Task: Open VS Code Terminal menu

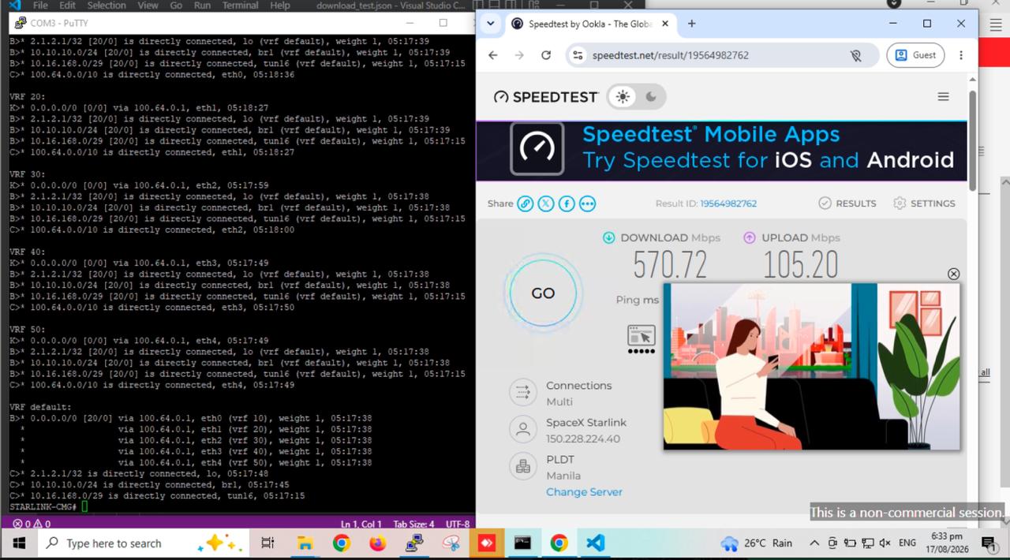Action: (240, 5)
